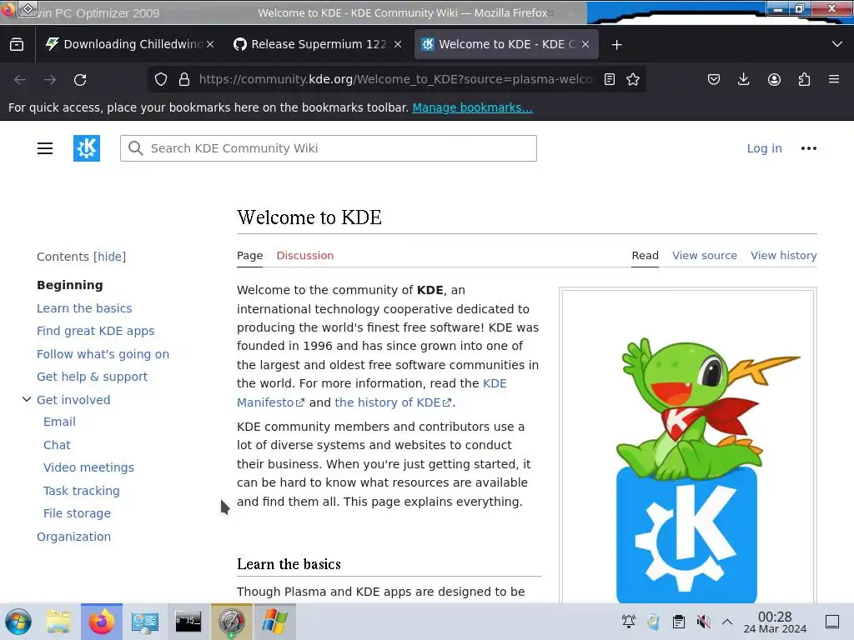
Task: Open a new tab with plus
Action: click(x=616, y=45)
